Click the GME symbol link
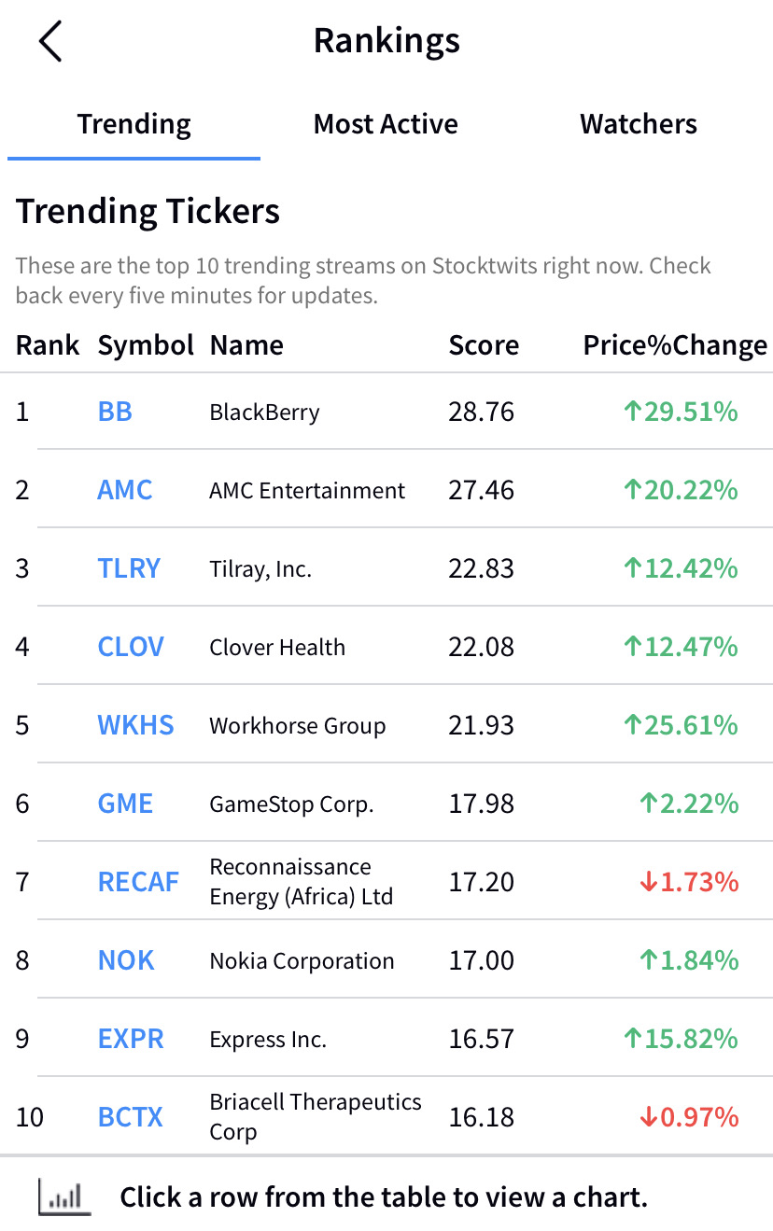Viewport: 773px width, 1231px height. 125,804
